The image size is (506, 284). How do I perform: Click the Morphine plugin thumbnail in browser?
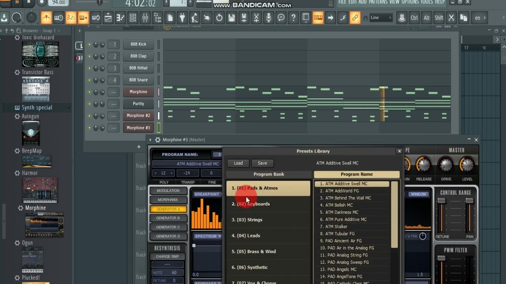[44, 225]
